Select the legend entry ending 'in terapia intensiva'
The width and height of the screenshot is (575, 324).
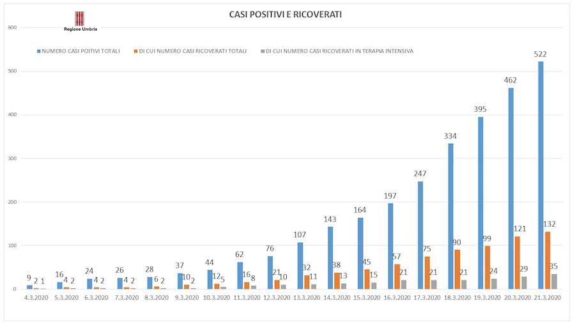[x=339, y=50]
